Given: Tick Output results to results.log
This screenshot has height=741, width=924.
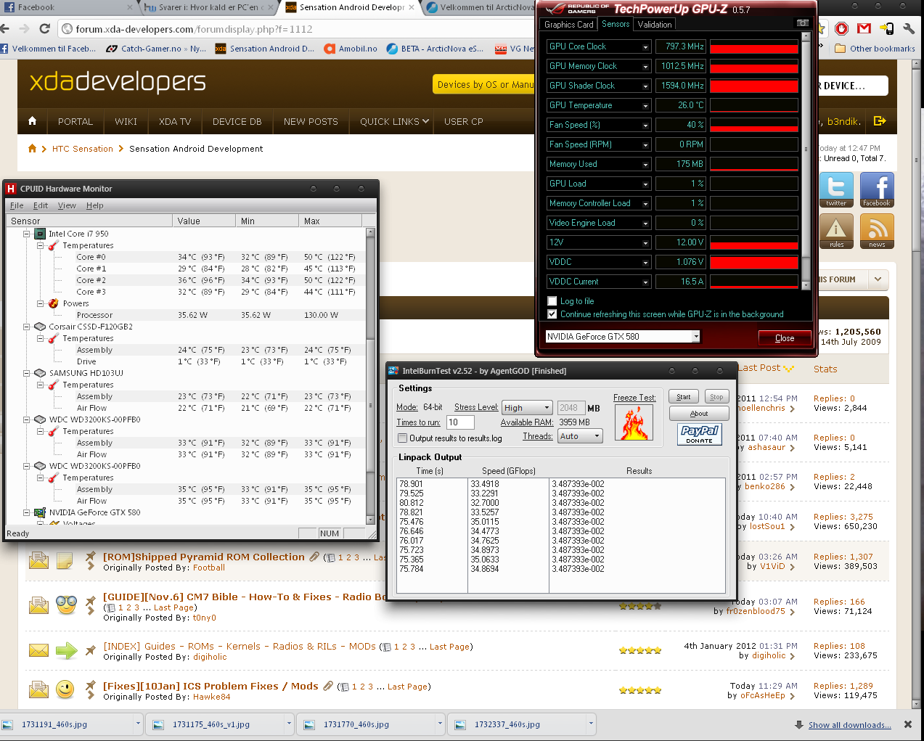Looking at the screenshot, I should coord(402,438).
